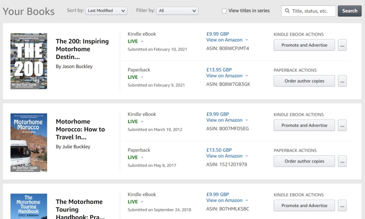This screenshot has height=219, width=365.
Task: Click the magnifying glass icon in the search box
Action: pos(287,11)
